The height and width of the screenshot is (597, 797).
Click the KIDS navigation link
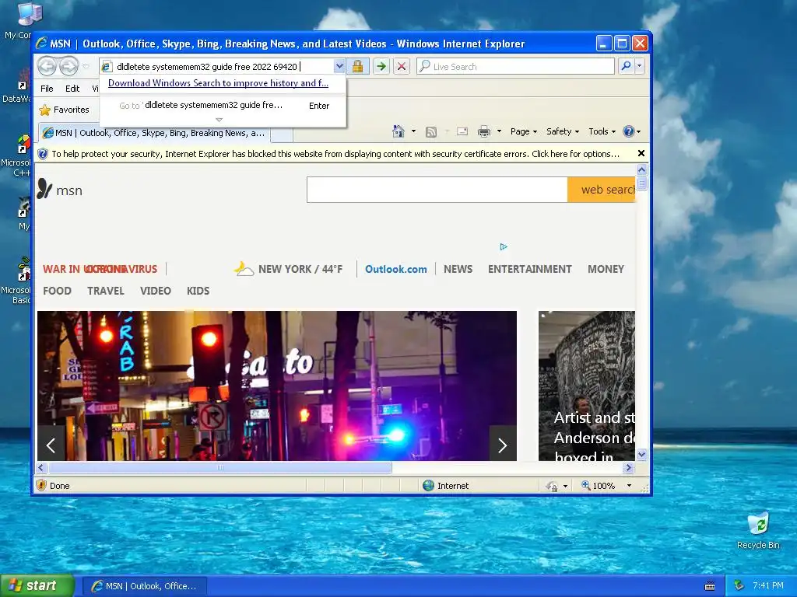point(198,291)
